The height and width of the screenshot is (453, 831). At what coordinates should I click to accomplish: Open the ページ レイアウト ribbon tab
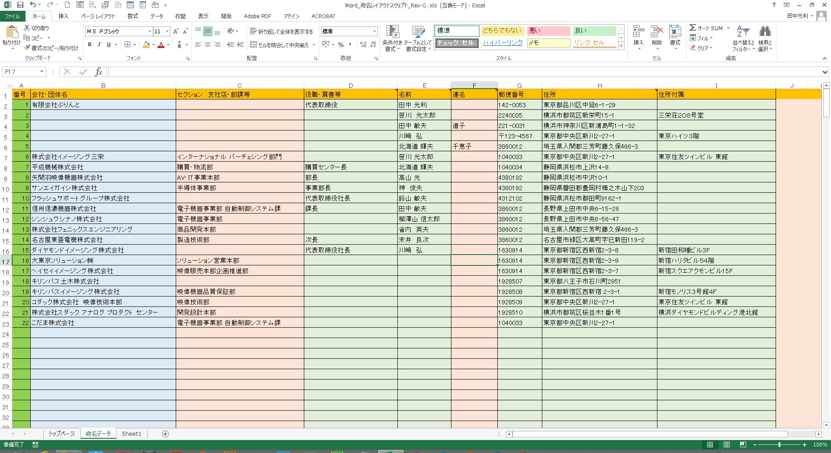(x=98, y=16)
